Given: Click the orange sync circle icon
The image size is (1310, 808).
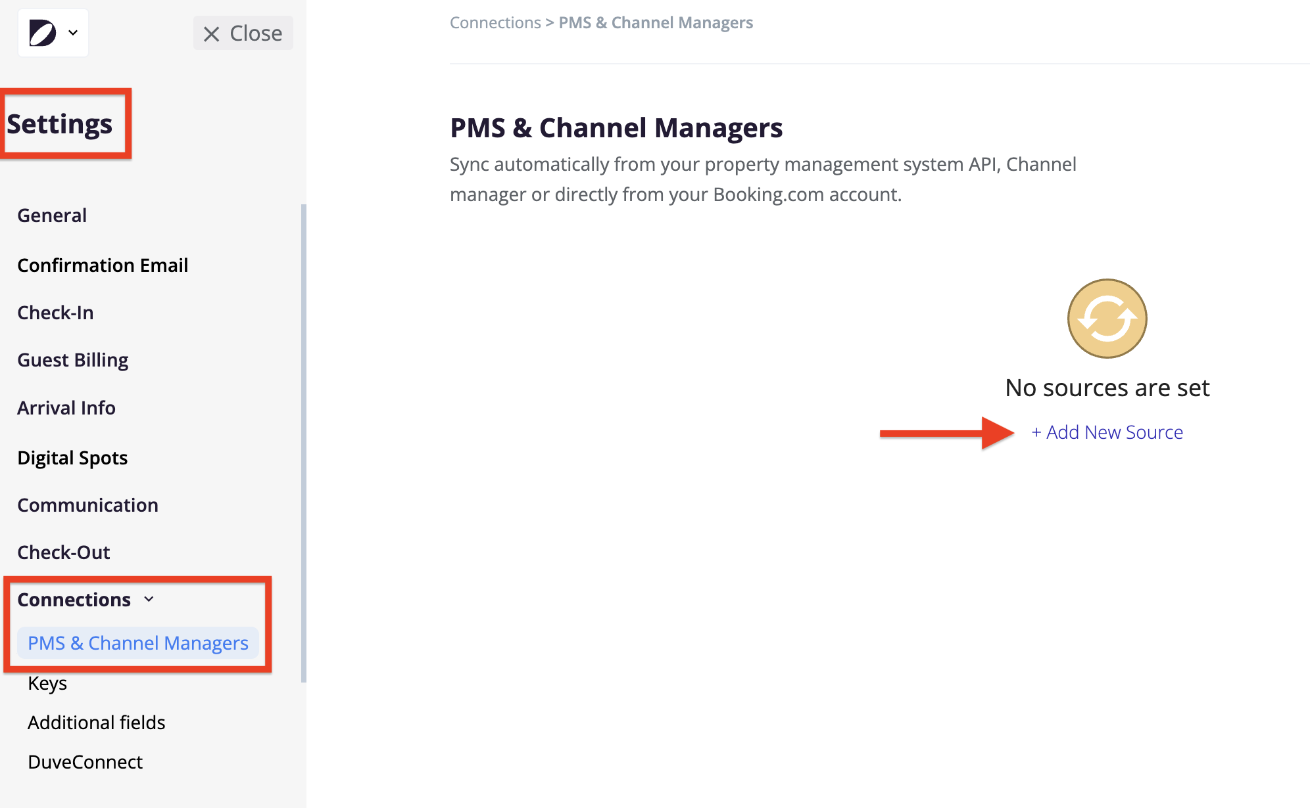Looking at the screenshot, I should [1107, 319].
